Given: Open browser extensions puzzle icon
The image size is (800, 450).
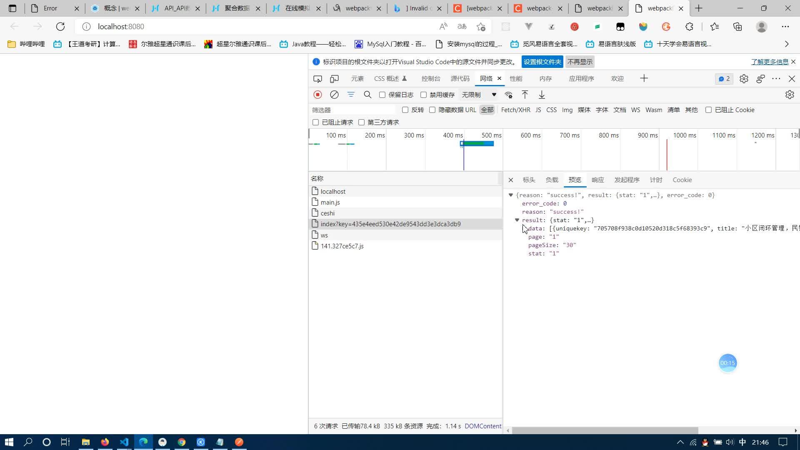Looking at the screenshot, I should (x=689, y=26).
